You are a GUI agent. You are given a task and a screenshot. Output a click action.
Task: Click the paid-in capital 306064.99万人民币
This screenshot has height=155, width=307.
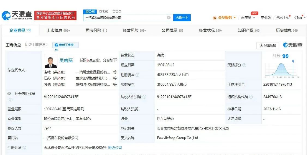172,84
